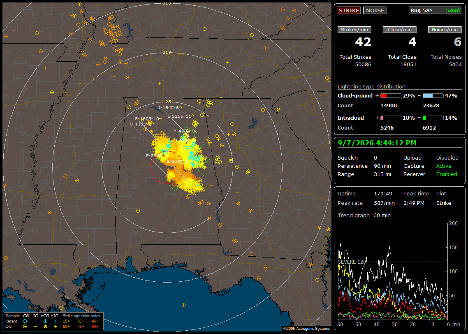Click the SEVERE 120 threshold line
Viewport: 468px width, 334px height.
(x=392, y=262)
